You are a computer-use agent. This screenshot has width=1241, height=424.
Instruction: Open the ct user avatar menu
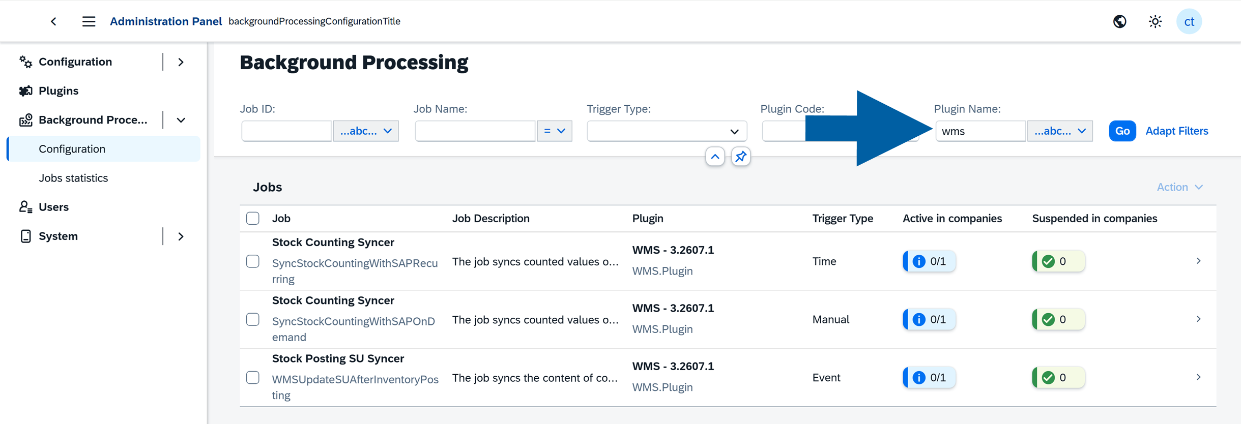[x=1189, y=21]
